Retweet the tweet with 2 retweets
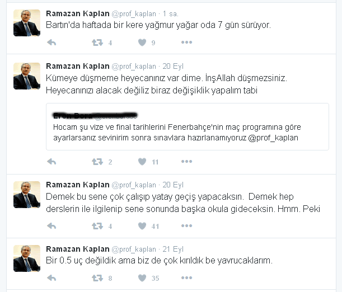This screenshot has width=342, height=292. pos(97,162)
